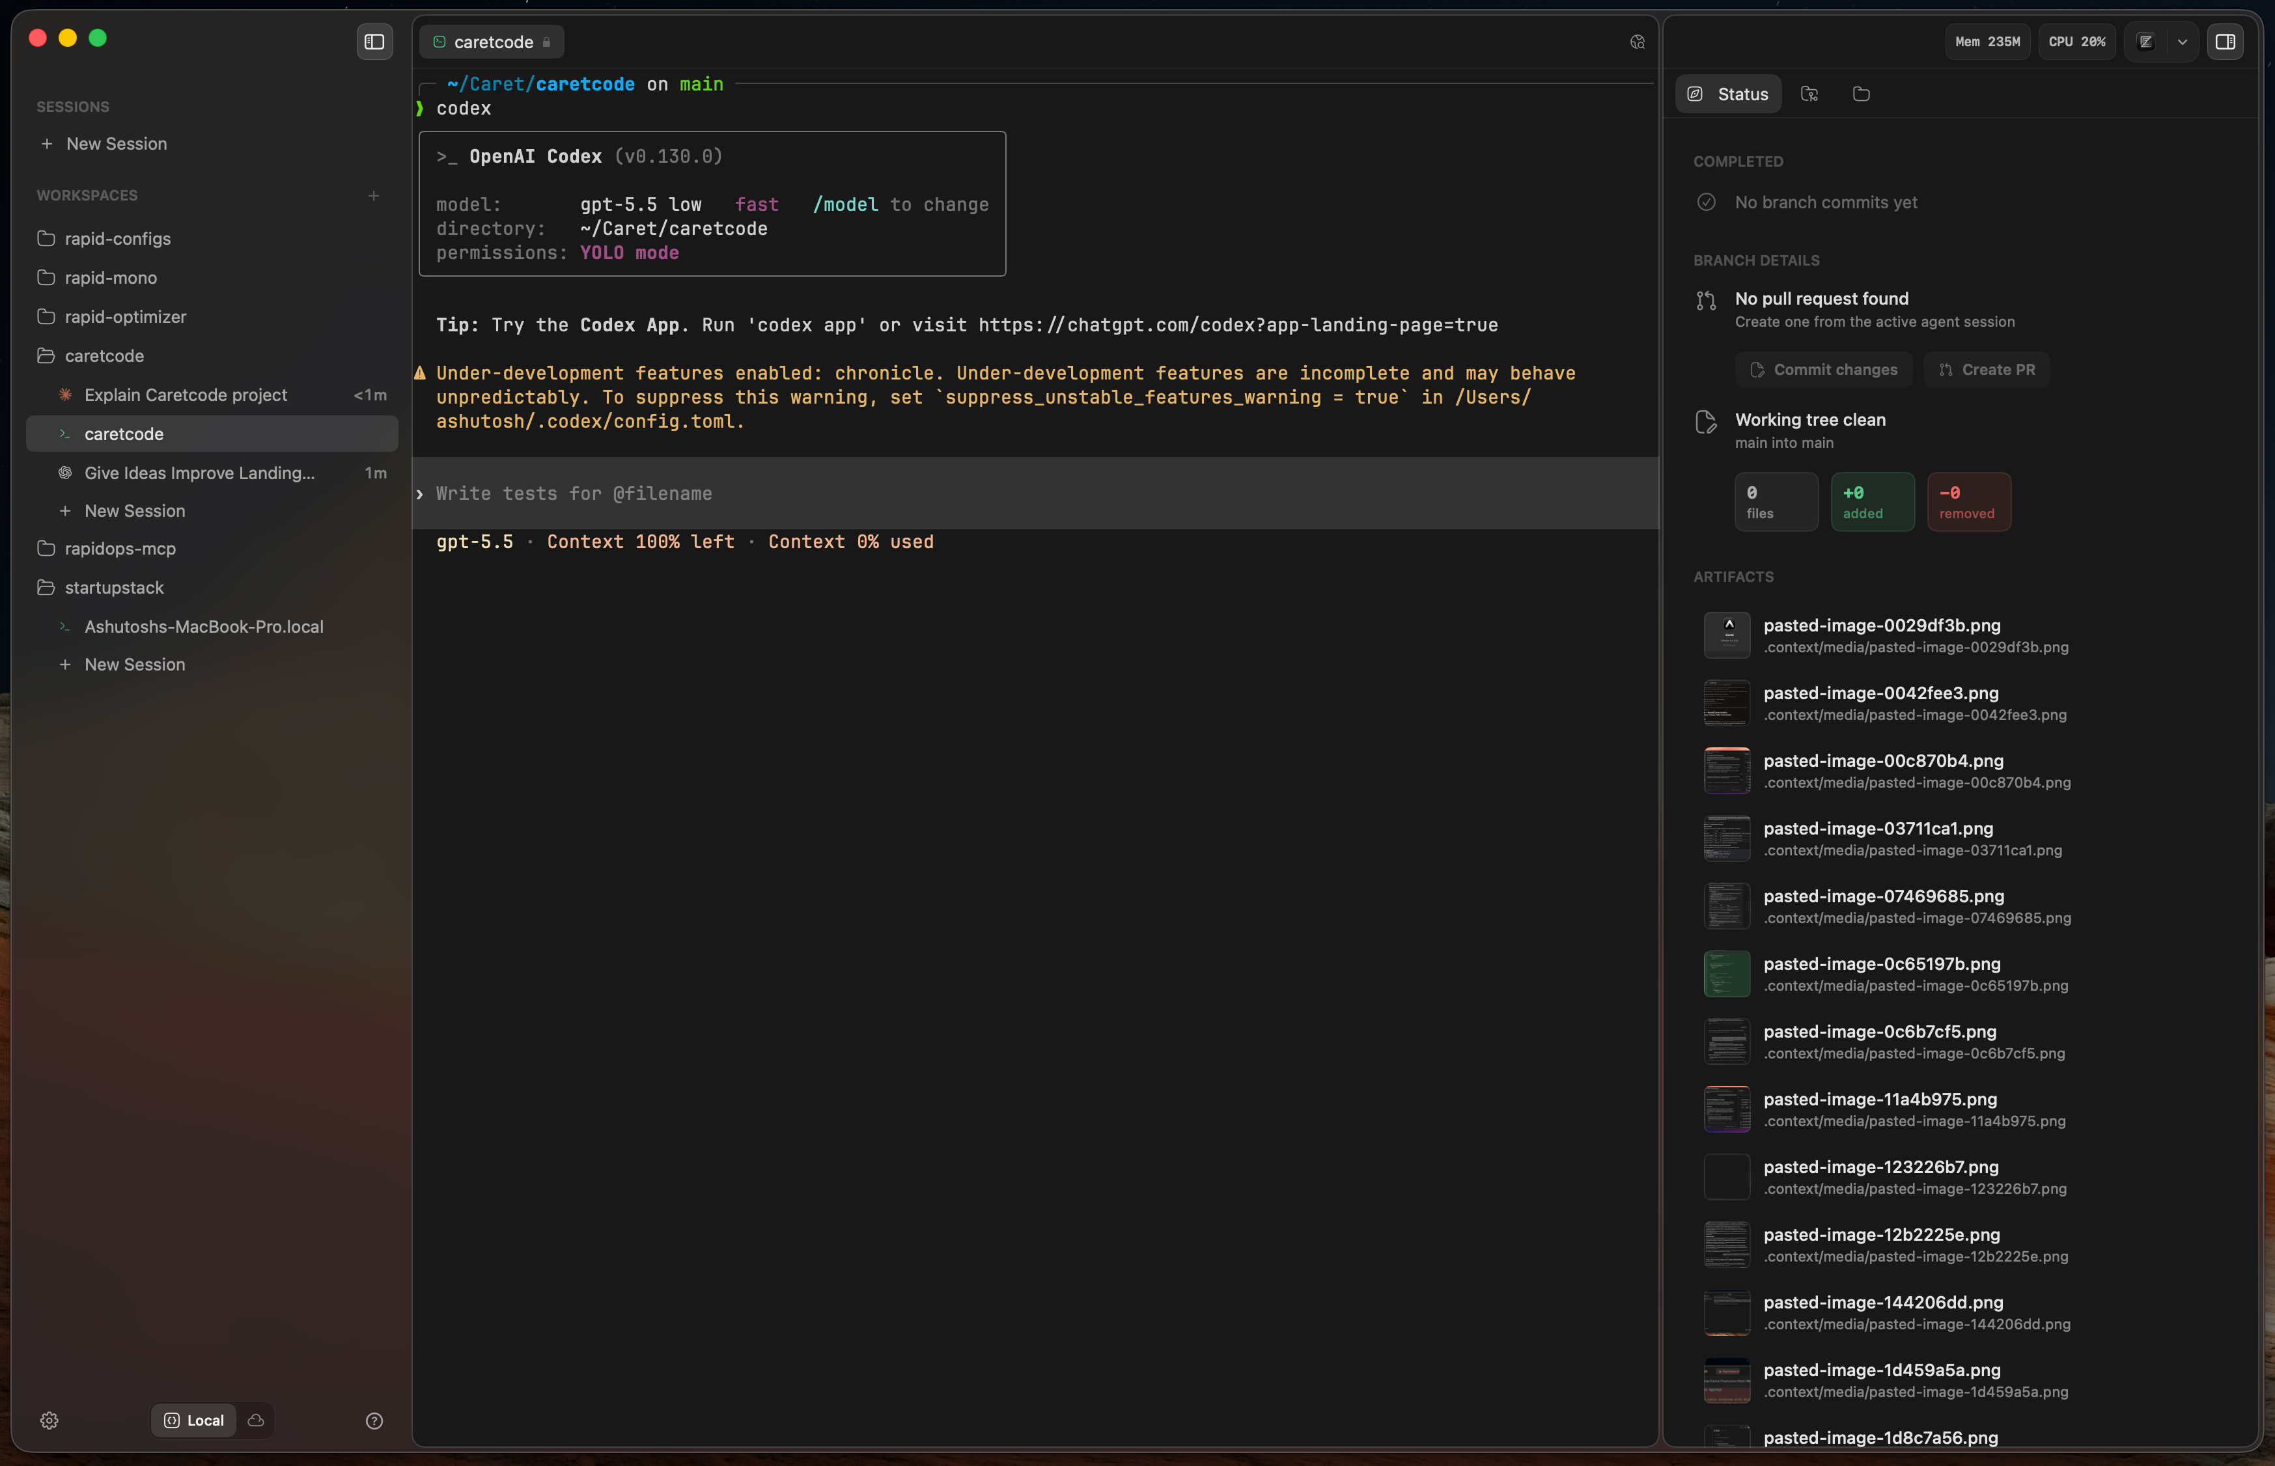The image size is (2275, 1466).
Task: Open pasted-image-00c870b4.png thumbnail
Action: click(1727, 770)
